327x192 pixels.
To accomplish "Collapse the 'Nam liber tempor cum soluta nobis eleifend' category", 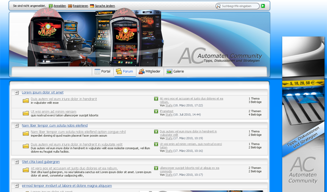I will 17,125.
